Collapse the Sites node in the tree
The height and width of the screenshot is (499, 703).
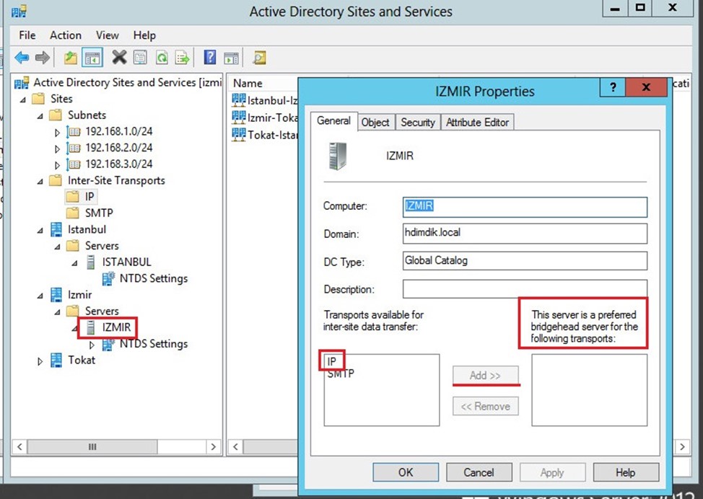point(23,100)
